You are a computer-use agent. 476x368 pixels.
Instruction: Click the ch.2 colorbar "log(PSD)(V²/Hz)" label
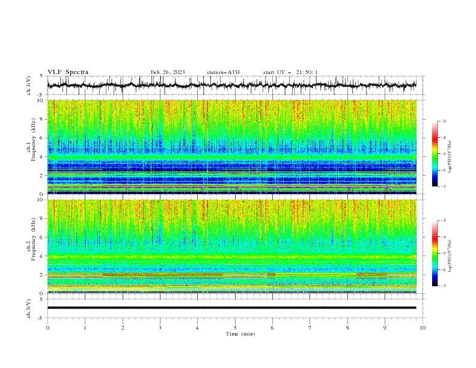click(450, 256)
